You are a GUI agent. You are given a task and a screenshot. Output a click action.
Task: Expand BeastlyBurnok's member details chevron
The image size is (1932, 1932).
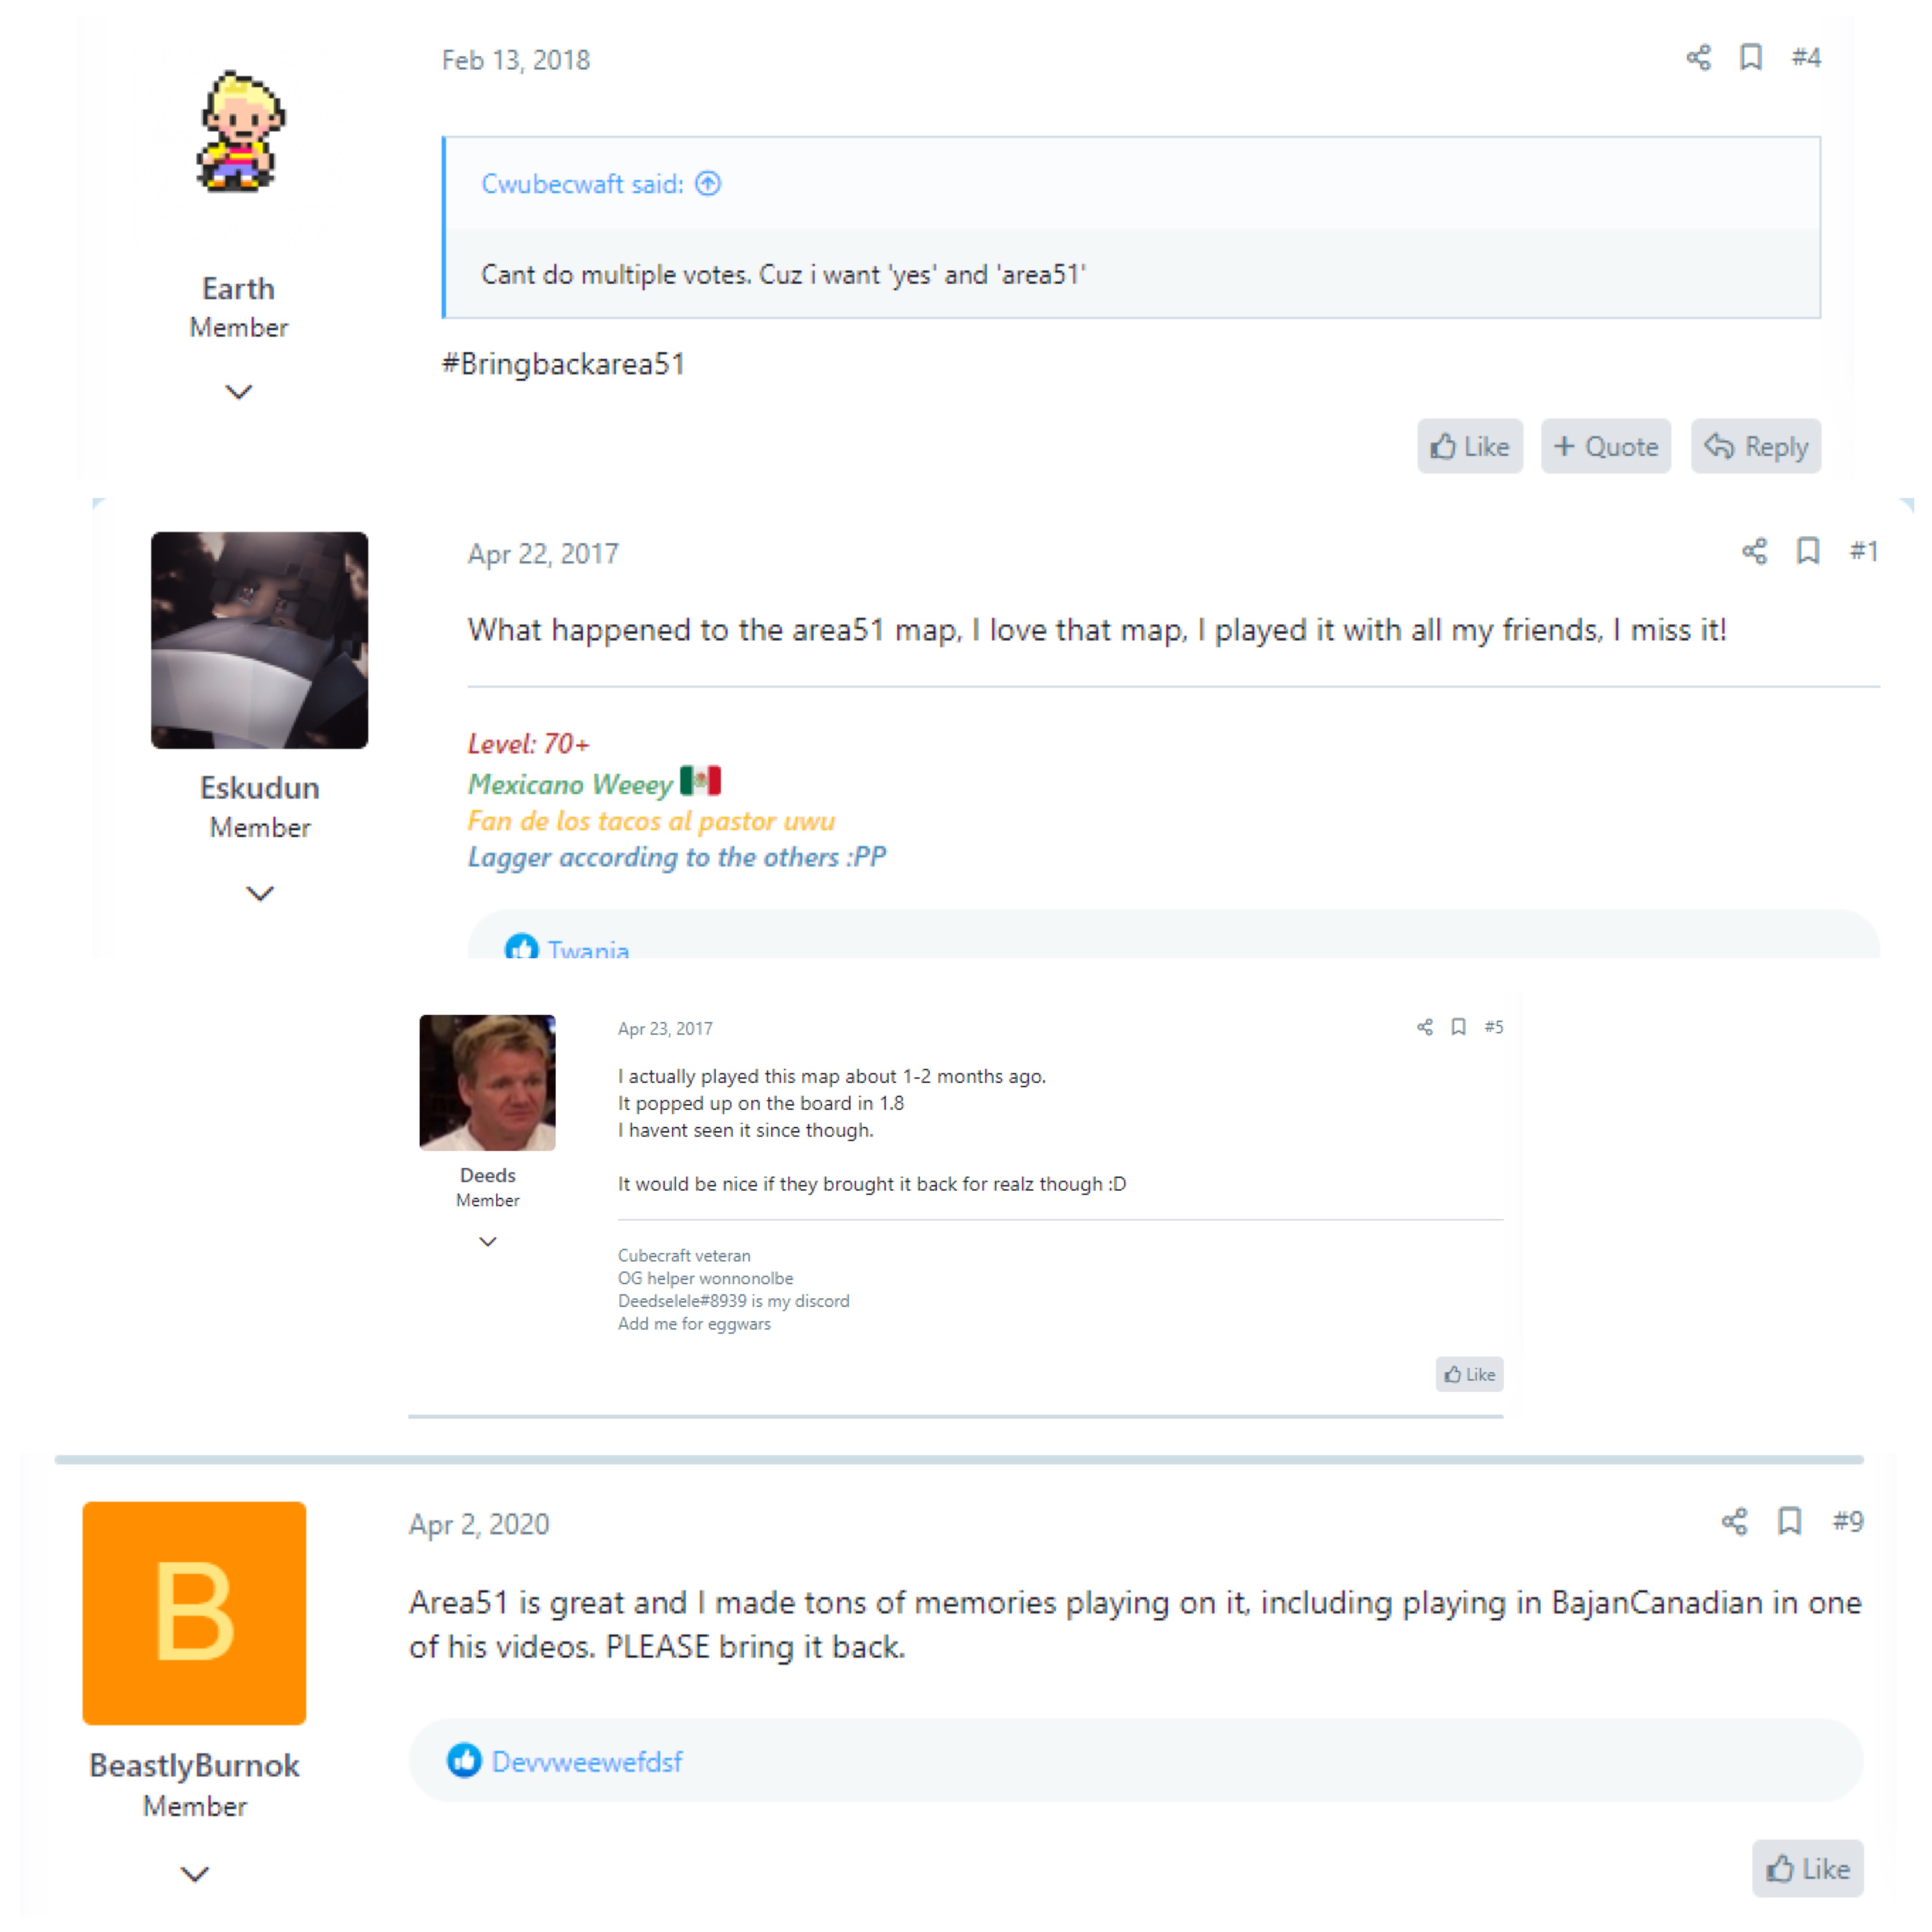(194, 1874)
